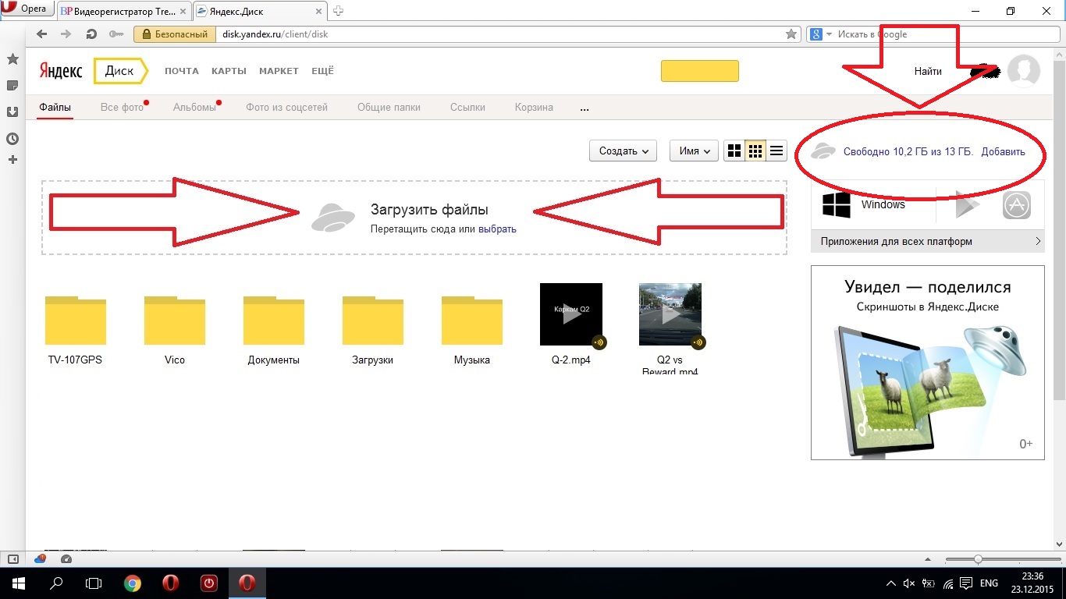Open the Opera sidebar downloads panel
This screenshot has width=1066, height=599.
point(12,112)
